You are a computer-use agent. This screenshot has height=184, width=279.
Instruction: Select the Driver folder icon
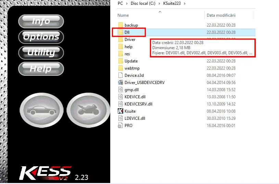121,39
